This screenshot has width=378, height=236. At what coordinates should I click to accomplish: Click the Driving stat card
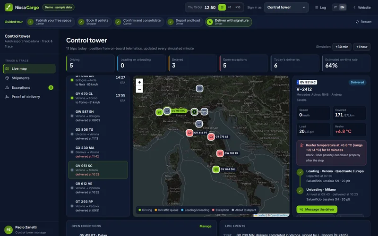pyautogui.click(x=90, y=63)
